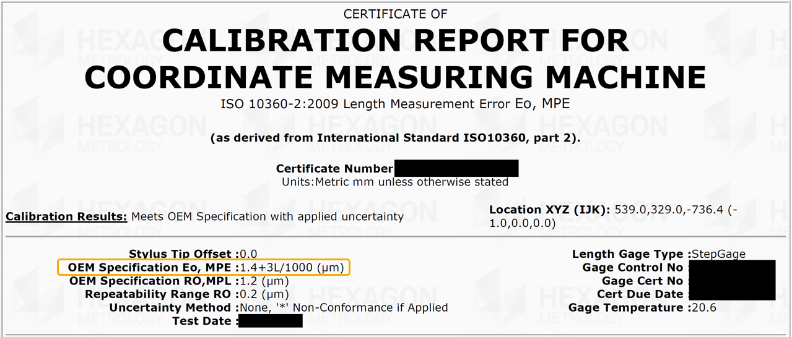Click the 'Location XYZ (IJK):' label

[x=550, y=210]
